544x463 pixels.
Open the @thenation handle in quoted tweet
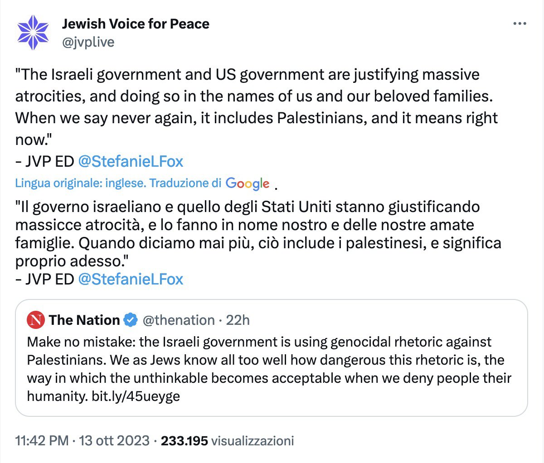178,320
